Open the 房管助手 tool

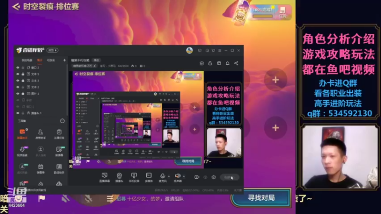tap(40, 134)
